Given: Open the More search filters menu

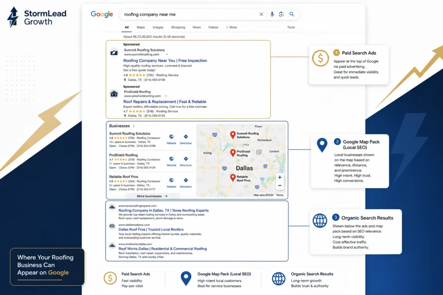Looking at the screenshot, I should [231, 27].
